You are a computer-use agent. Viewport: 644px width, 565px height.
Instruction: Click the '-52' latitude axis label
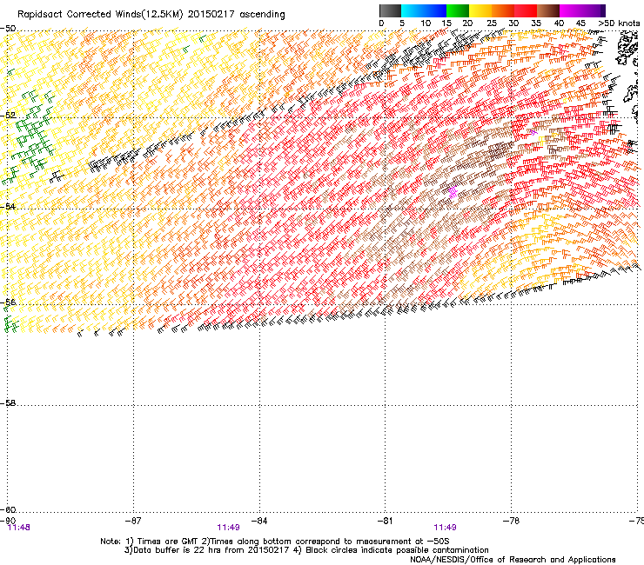8,116
